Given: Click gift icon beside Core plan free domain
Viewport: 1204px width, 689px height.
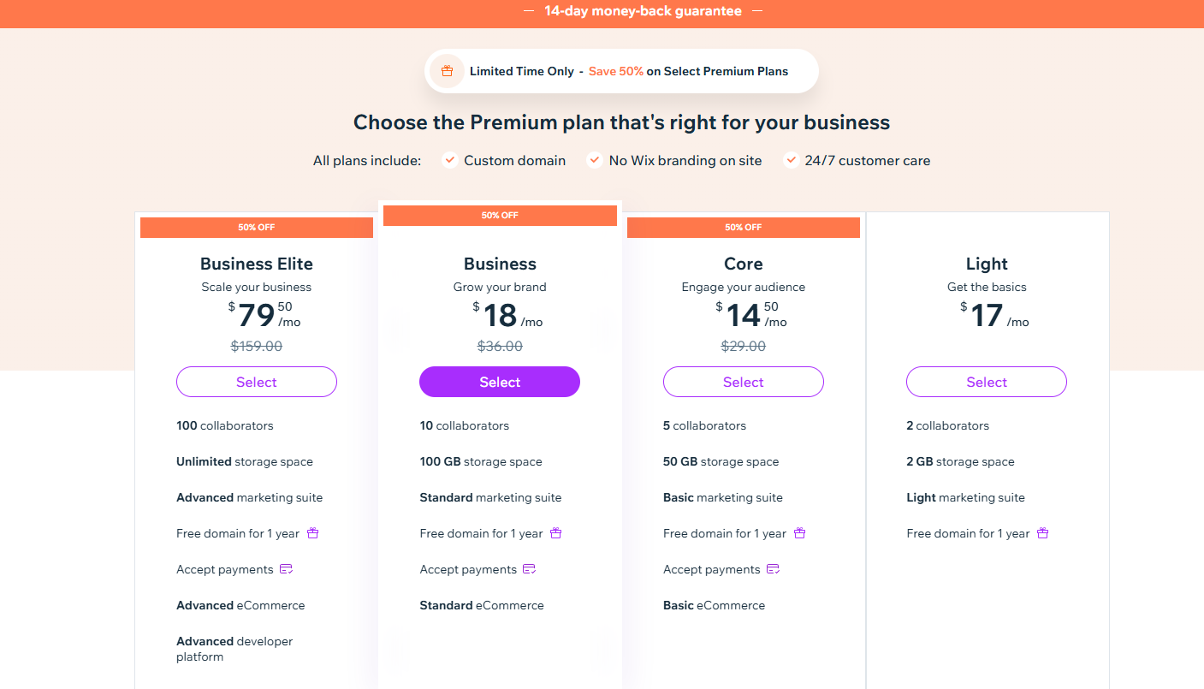Looking at the screenshot, I should (x=800, y=533).
